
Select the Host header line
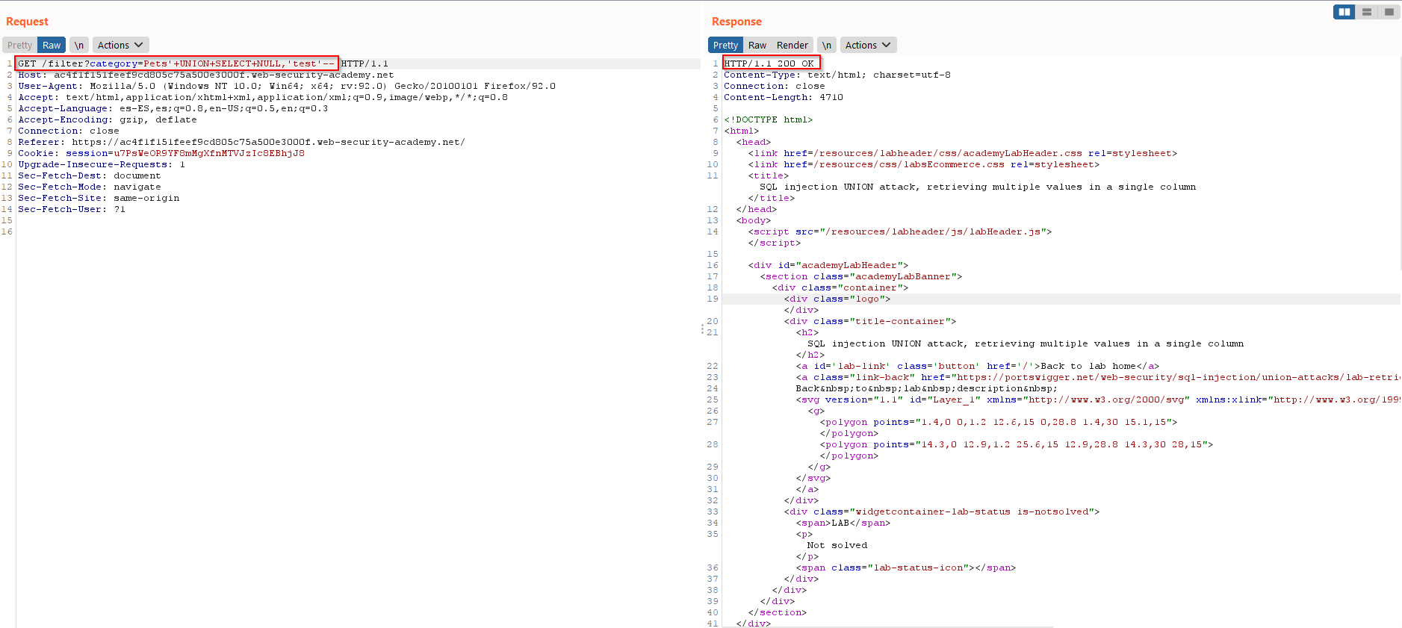[x=206, y=75]
